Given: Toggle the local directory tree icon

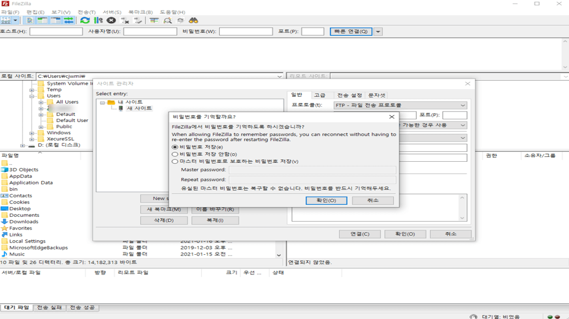Looking at the screenshot, I should point(42,20).
